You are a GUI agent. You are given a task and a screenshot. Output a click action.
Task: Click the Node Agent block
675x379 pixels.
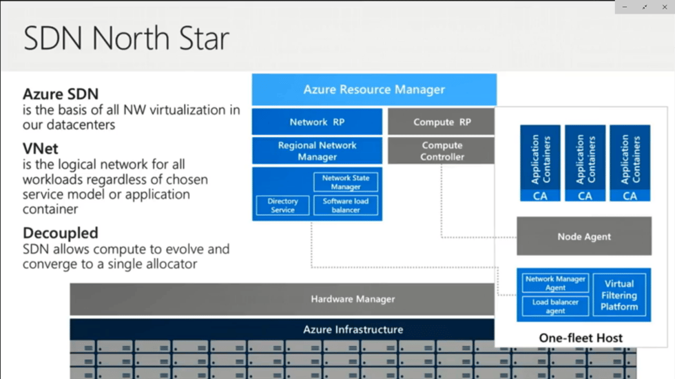(584, 237)
